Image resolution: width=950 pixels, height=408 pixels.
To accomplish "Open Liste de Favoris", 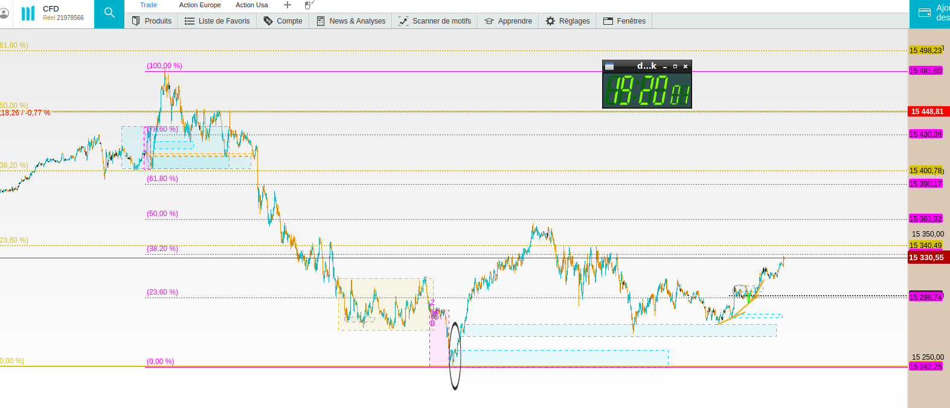I will coord(217,21).
